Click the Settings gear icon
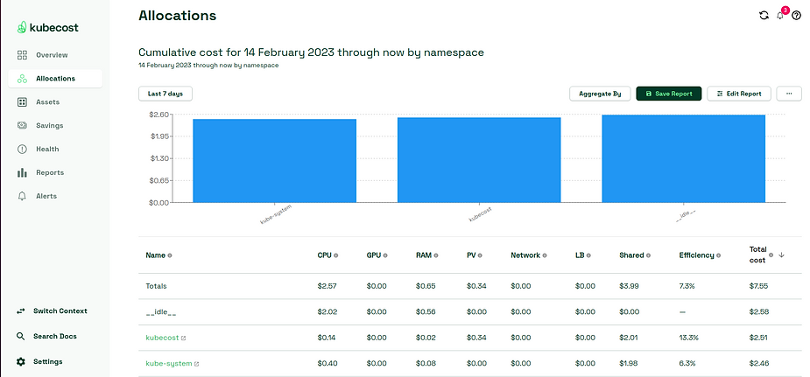 [21, 361]
